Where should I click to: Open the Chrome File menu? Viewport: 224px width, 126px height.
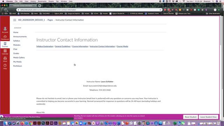tap(16, 1)
